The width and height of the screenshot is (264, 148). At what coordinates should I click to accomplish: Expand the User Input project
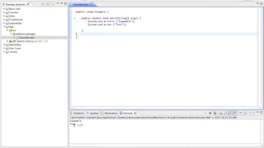pyautogui.click(x=4, y=49)
